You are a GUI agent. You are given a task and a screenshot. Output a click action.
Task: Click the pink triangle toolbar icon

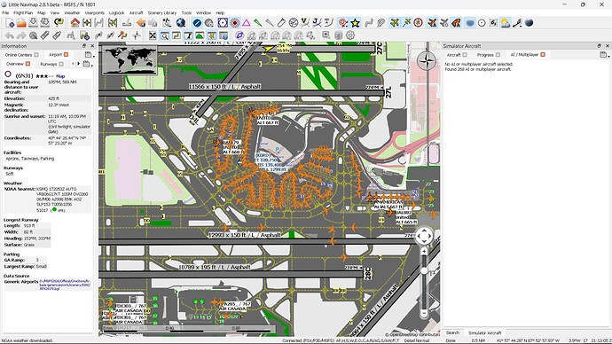(x=247, y=23)
